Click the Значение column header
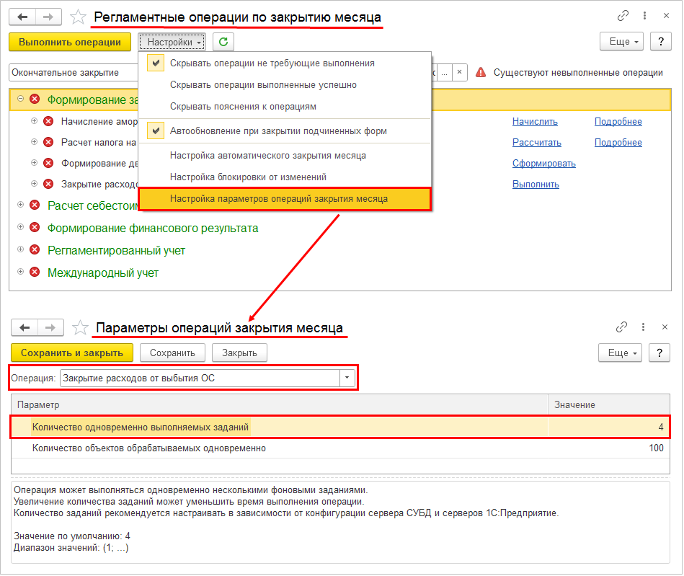Viewport: 684px width, 576px height. (x=608, y=404)
